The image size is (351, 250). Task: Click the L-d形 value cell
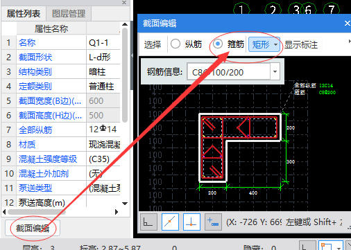(103, 57)
